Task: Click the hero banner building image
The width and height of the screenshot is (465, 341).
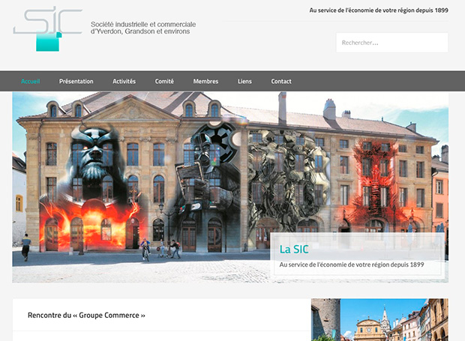Action: [x=230, y=187]
